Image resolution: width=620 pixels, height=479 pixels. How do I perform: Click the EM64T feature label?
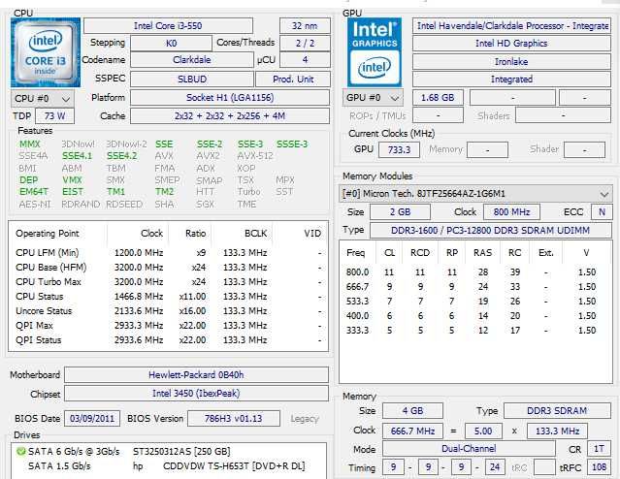click(34, 192)
